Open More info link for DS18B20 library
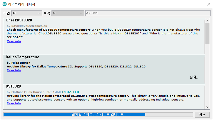213x120 pixels. pos(14,103)
